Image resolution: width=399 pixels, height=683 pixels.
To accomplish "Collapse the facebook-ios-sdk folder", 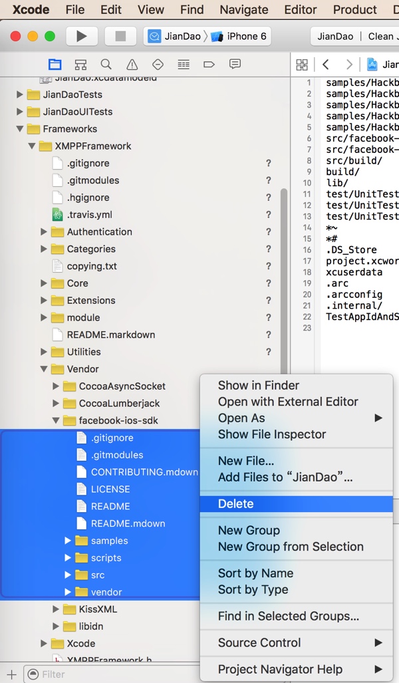I will tap(57, 420).
